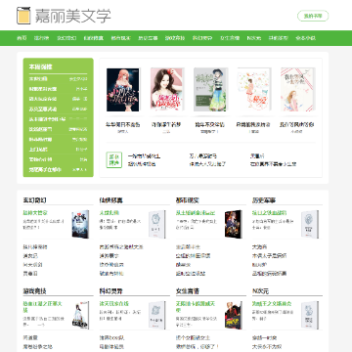The image size is (352, 352).
Task: Click the 女生言情 section heading
Action: (x=188, y=290)
